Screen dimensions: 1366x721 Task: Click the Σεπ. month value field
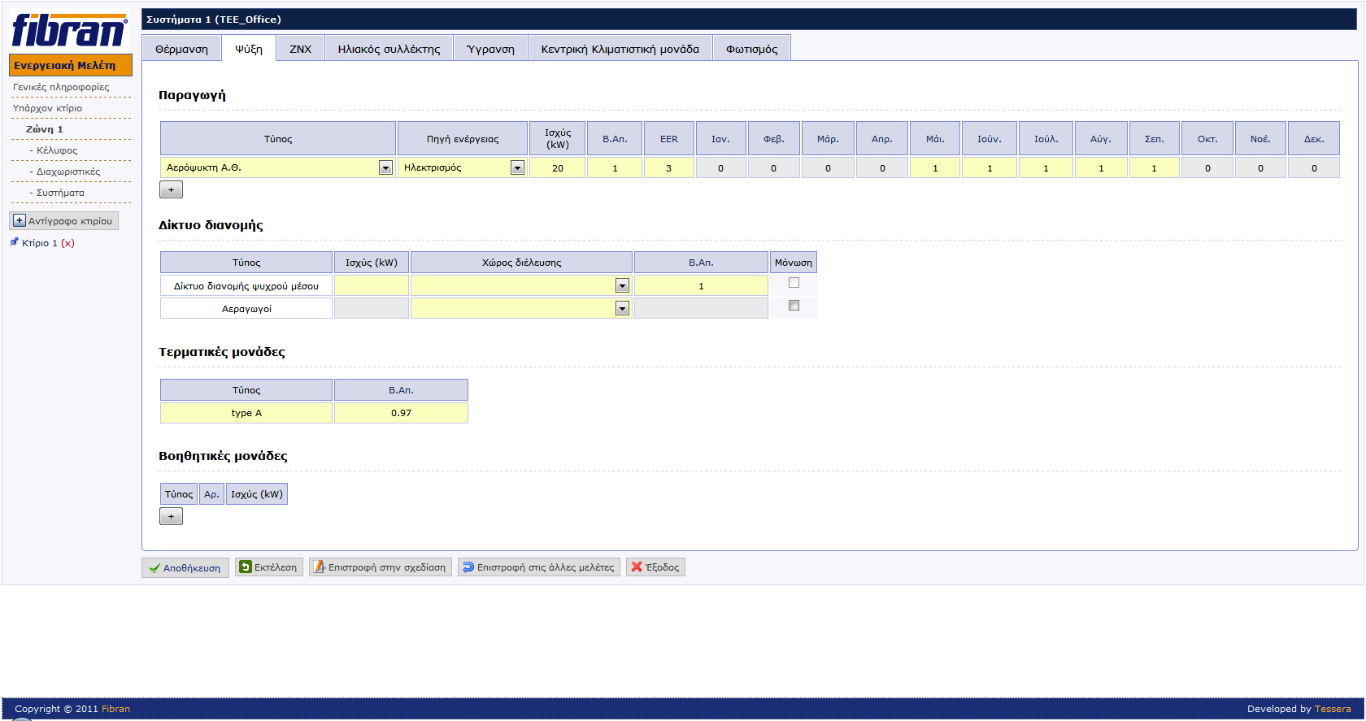1154,168
